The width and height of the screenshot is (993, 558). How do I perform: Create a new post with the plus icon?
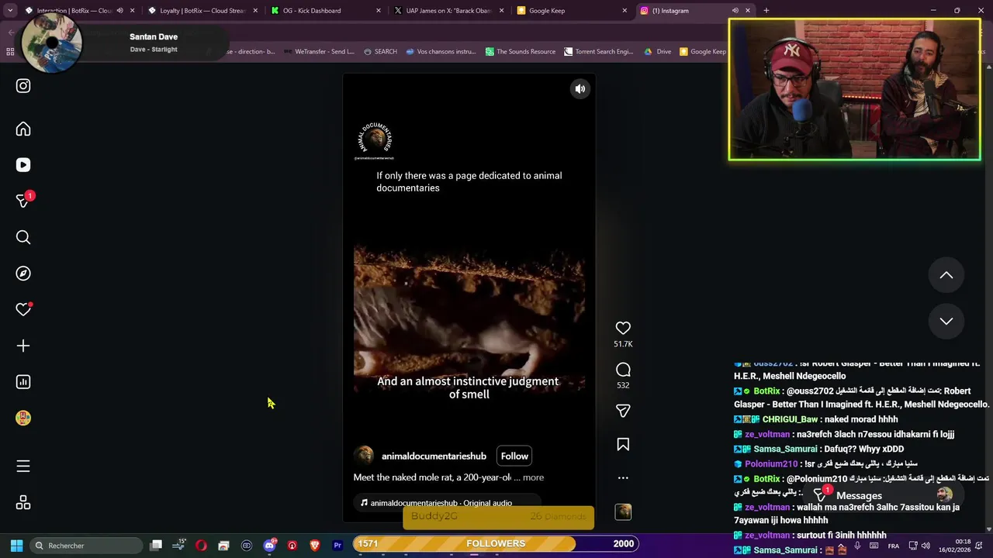(x=23, y=346)
